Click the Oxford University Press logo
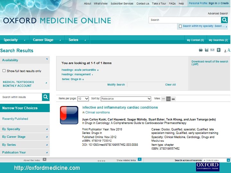 [208, 167]
